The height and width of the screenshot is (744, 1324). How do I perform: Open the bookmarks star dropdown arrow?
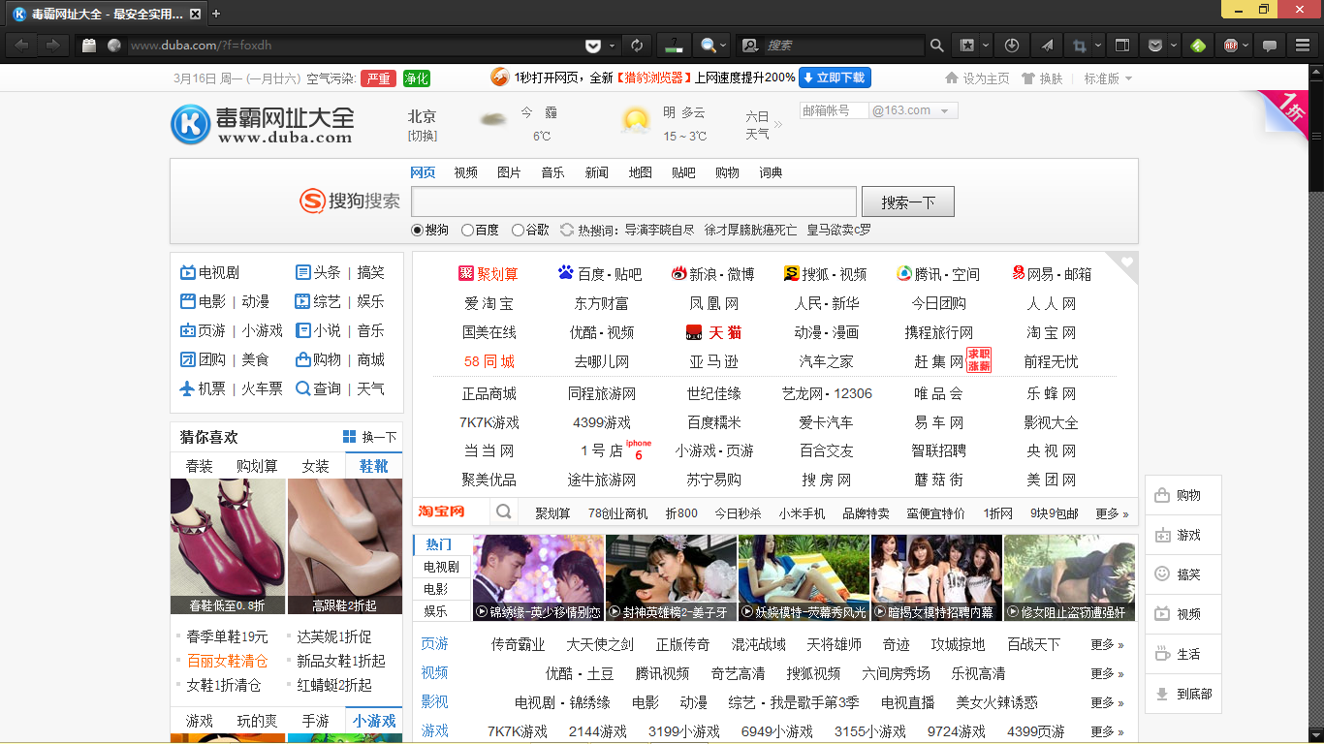986,46
